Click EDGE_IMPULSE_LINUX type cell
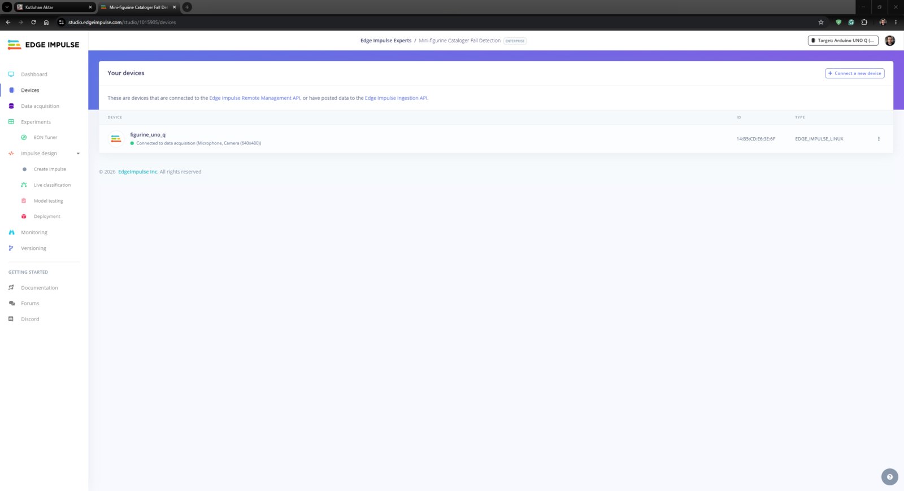The width and height of the screenshot is (904, 491). pyautogui.click(x=819, y=139)
